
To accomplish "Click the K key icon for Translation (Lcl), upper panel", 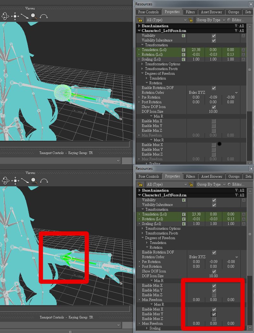I will tap(183, 50).
